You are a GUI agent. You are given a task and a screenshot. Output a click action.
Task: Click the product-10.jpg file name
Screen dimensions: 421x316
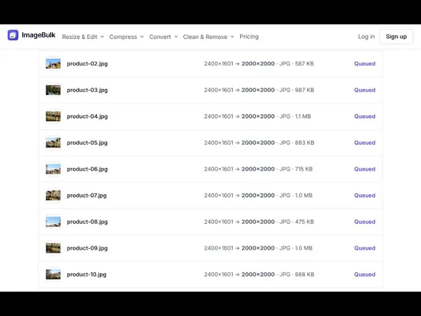(86, 275)
